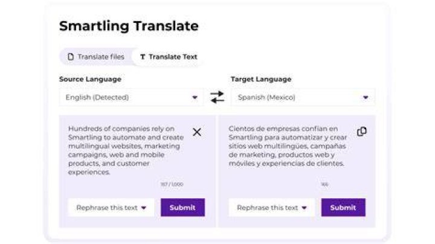The width and height of the screenshot is (435, 244).
Task: Clear the English source text
Action: [x=197, y=132]
